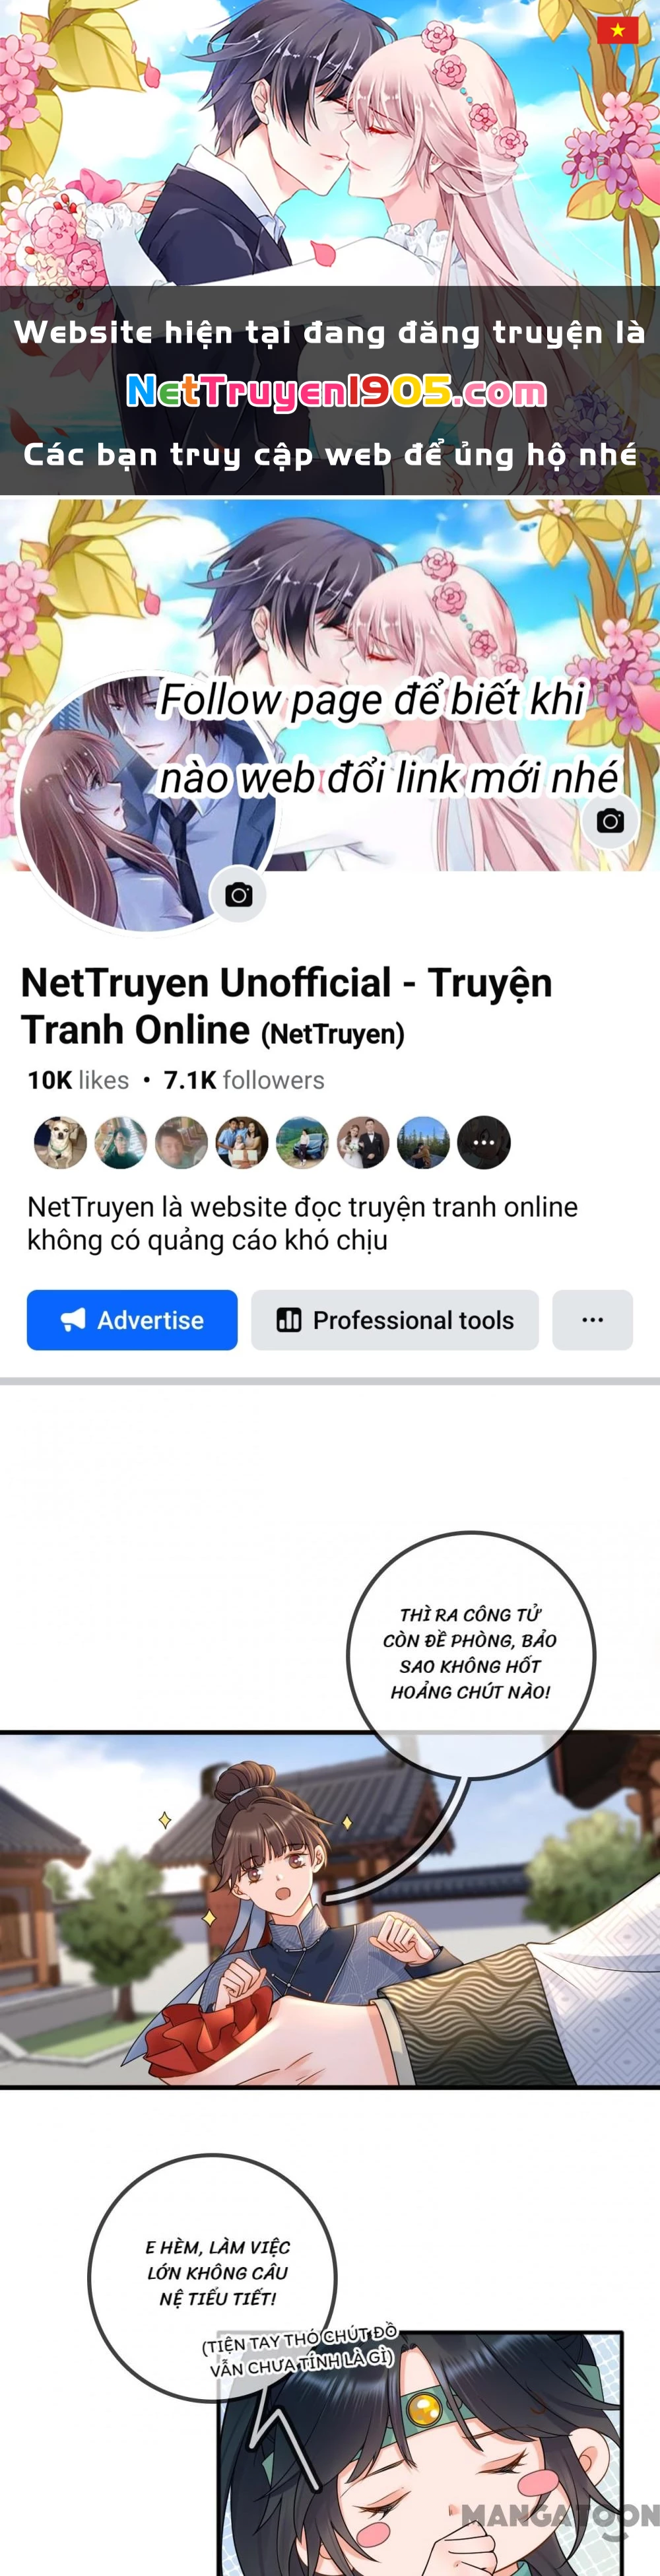Click the 7.1K followers count
Image resolution: width=660 pixels, height=2576 pixels.
[244, 1080]
